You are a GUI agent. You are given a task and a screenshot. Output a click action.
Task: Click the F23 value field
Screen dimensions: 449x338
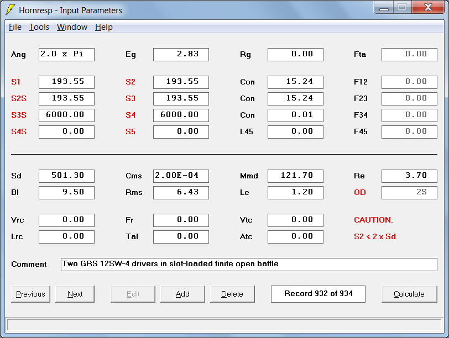click(410, 99)
